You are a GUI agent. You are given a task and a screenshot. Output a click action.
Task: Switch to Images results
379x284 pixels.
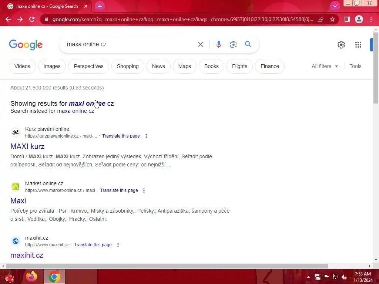[52, 66]
